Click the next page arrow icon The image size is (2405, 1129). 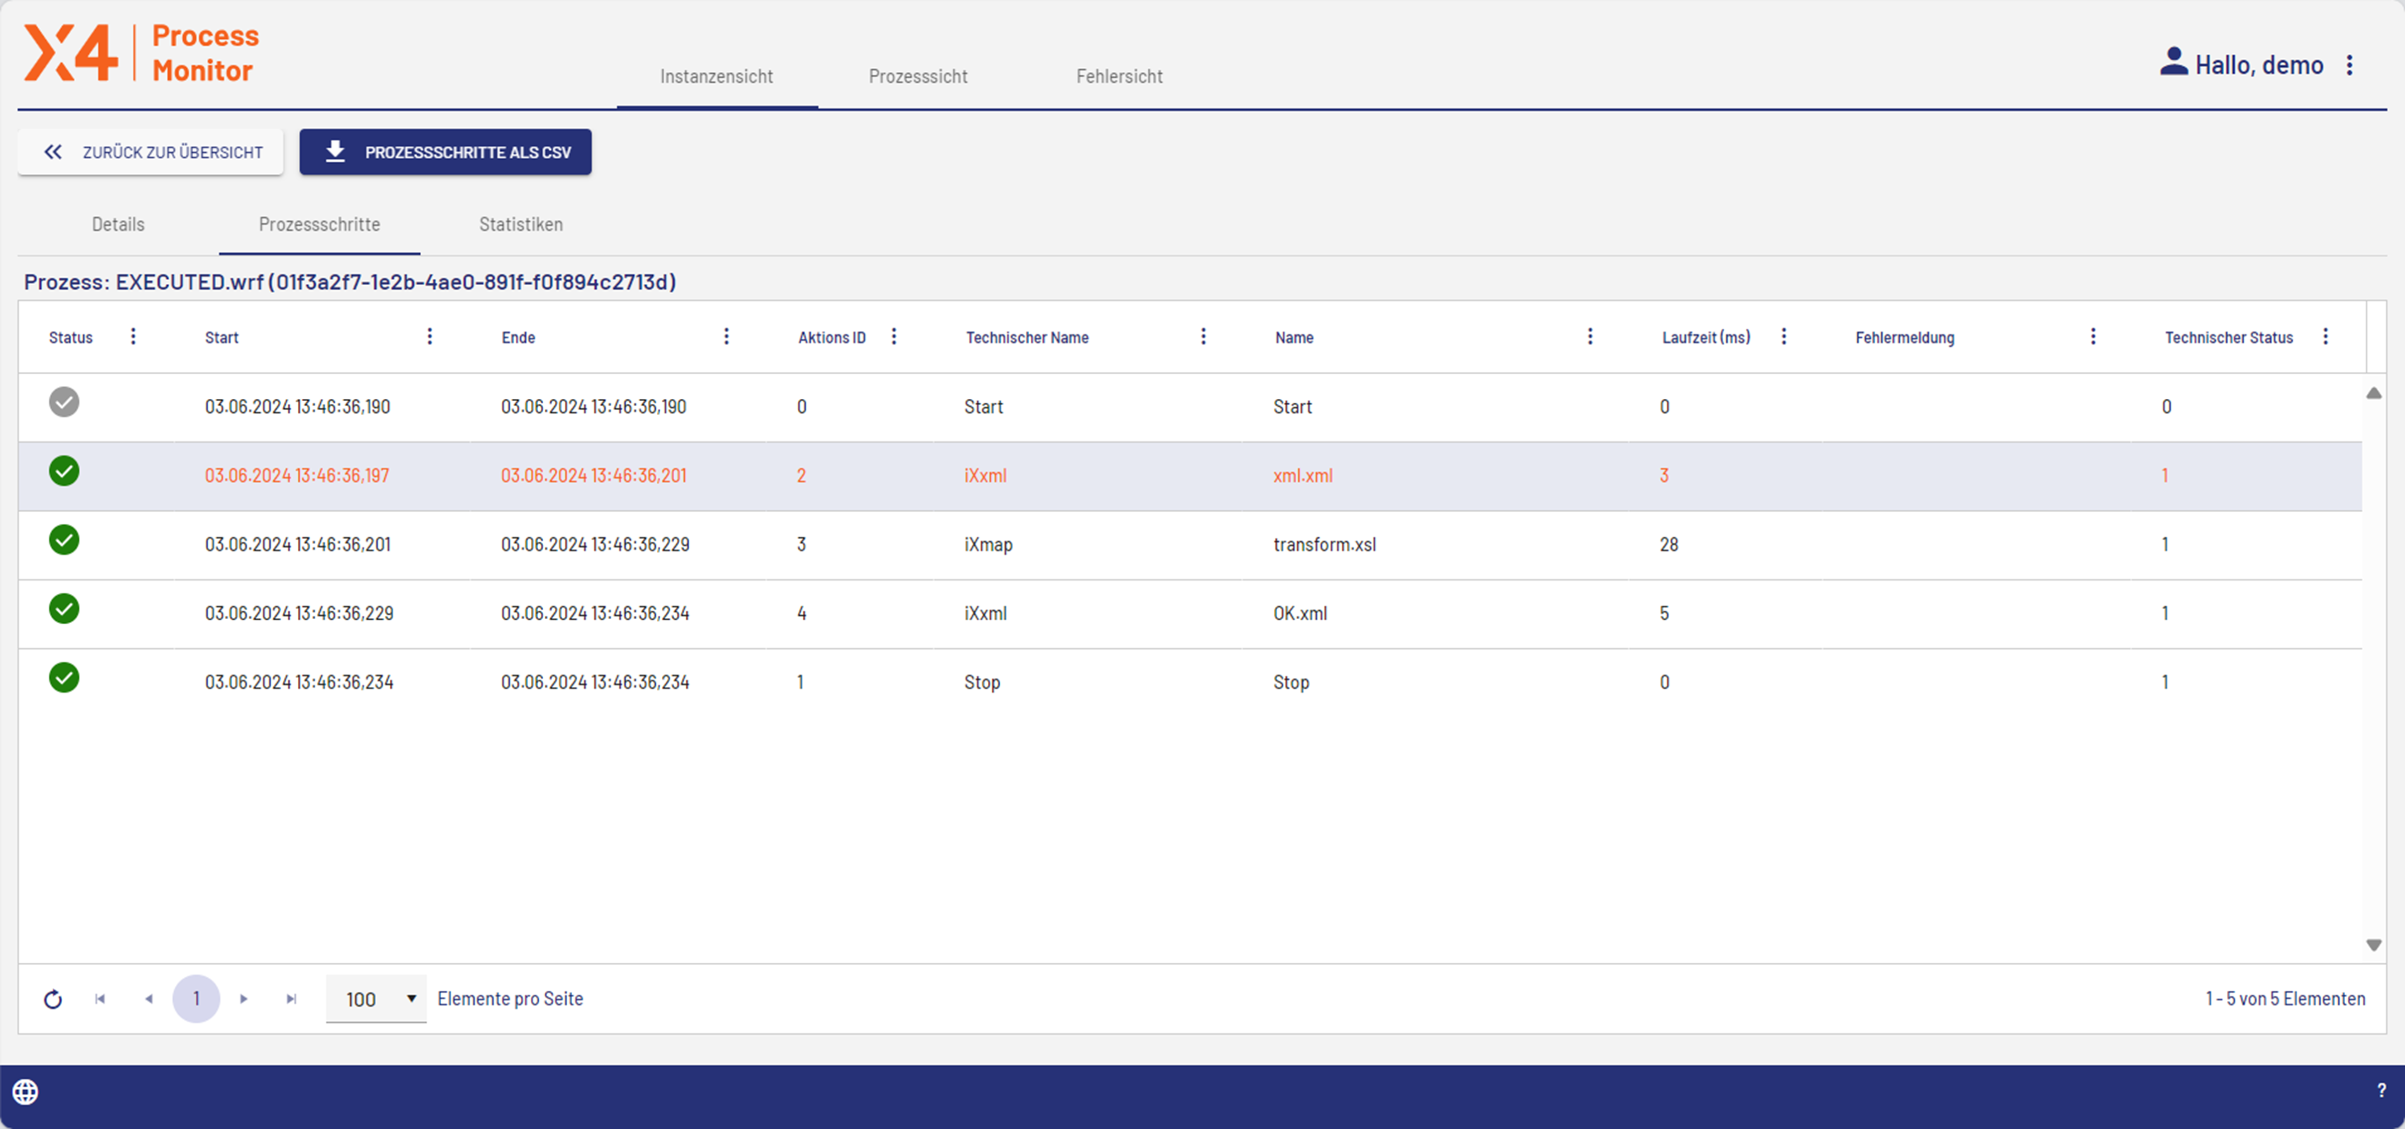(243, 999)
